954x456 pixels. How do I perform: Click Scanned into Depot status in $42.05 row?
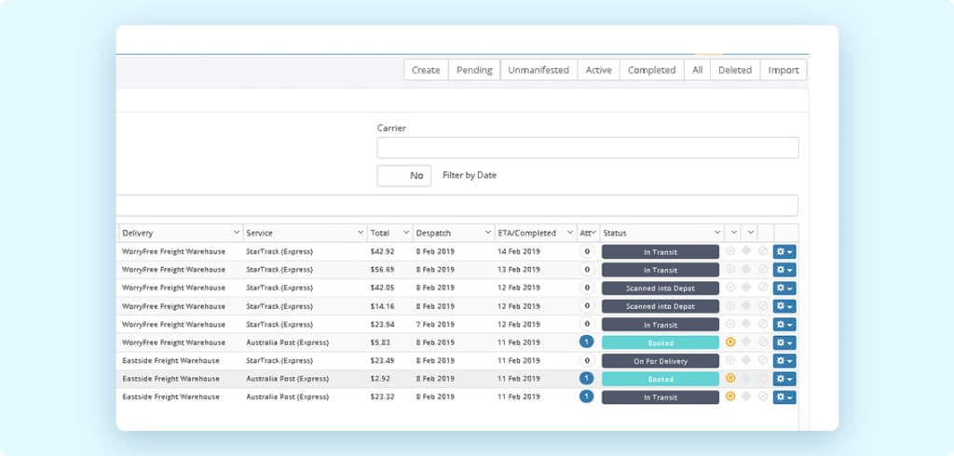(x=661, y=288)
